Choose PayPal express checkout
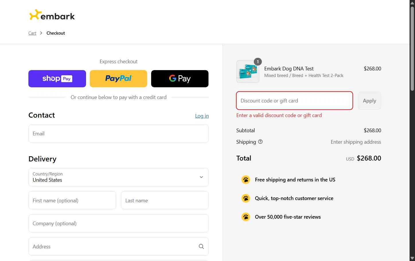The width and height of the screenshot is (415, 261). 118,79
